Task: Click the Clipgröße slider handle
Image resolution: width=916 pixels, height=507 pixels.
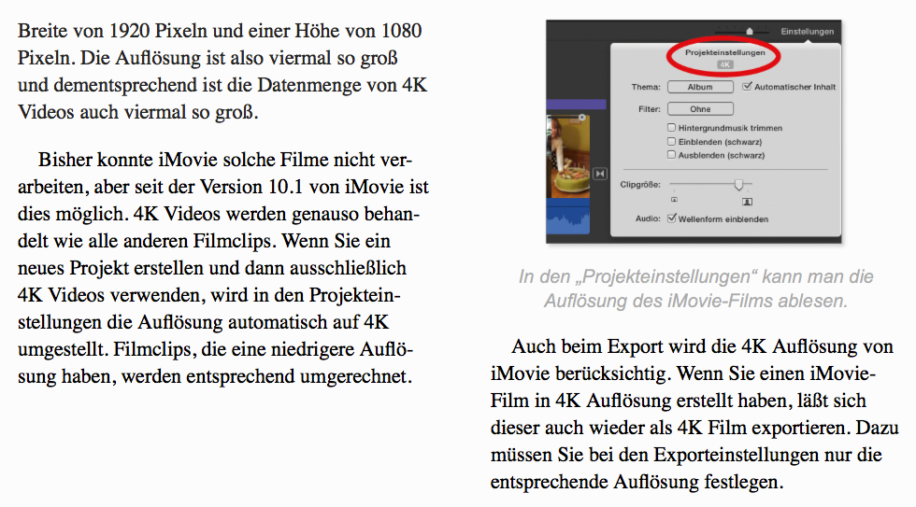Action: (x=738, y=185)
